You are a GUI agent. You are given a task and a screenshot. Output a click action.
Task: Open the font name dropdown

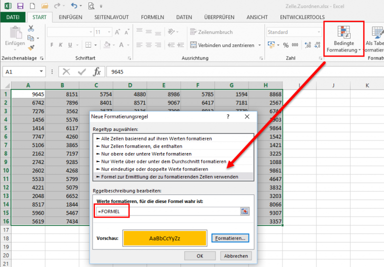91,32
